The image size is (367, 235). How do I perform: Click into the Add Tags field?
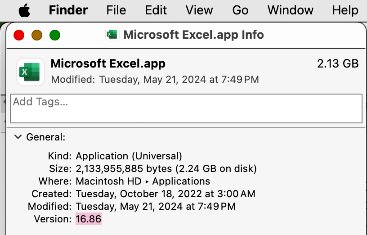[x=186, y=108]
